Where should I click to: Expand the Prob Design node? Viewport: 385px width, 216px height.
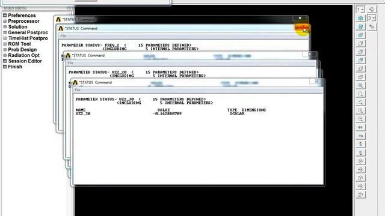5,50
